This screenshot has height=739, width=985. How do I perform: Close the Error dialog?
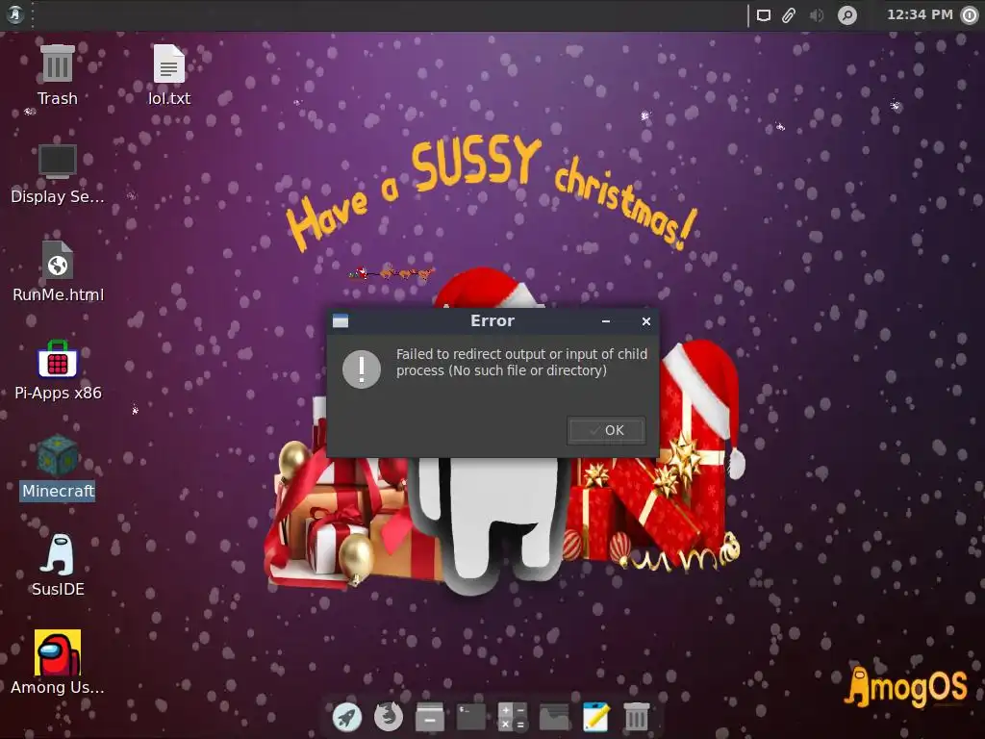645,321
